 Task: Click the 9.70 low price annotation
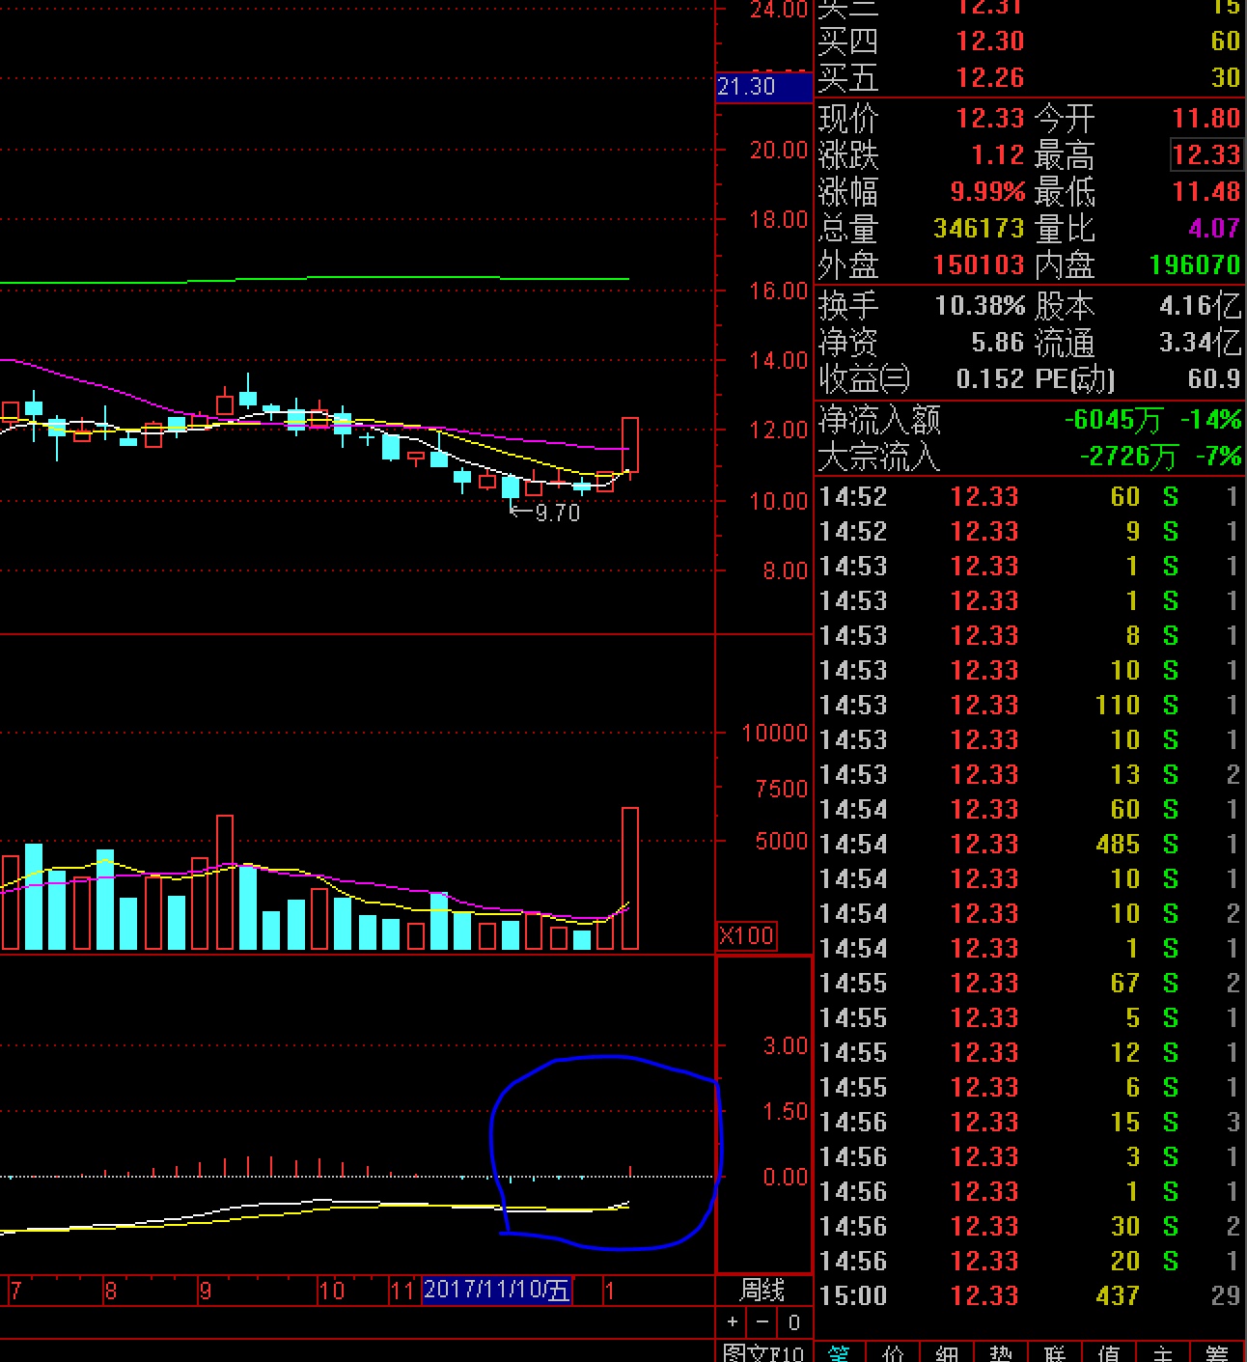coord(547,513)
